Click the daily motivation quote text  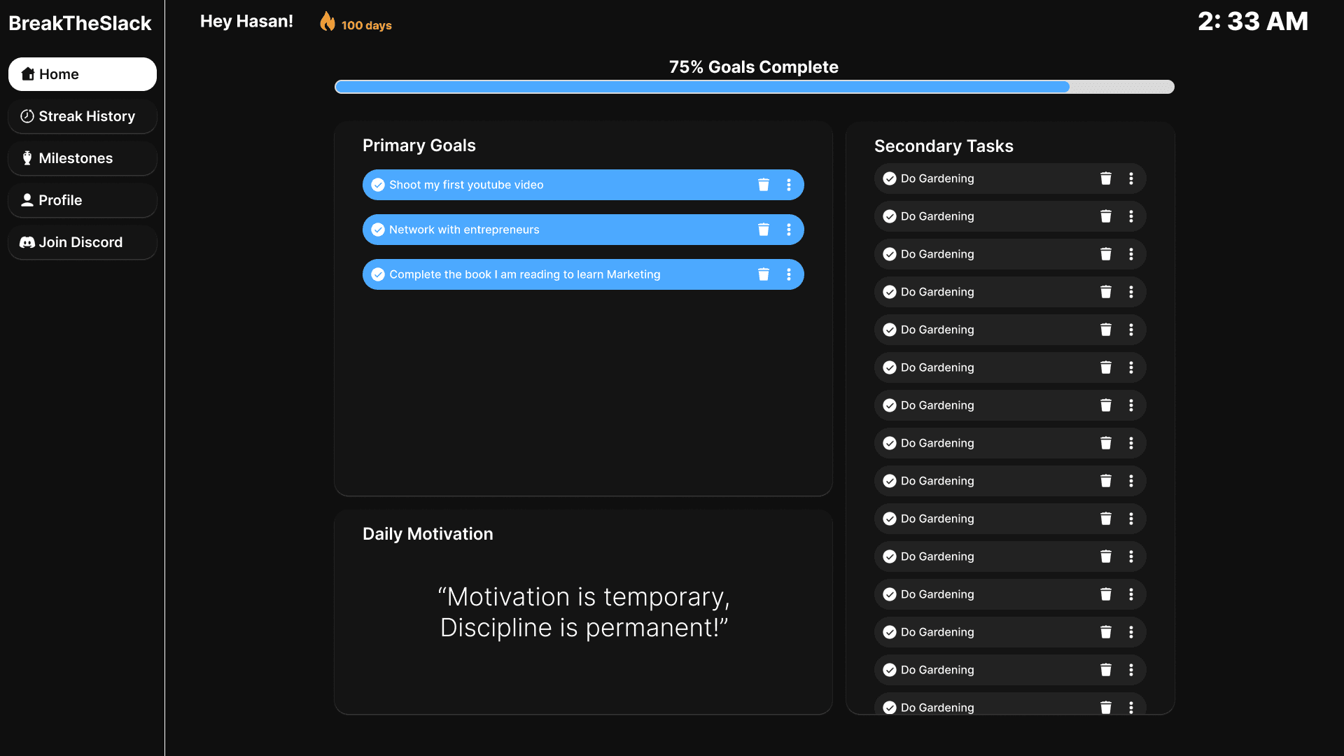coord(584,612)
